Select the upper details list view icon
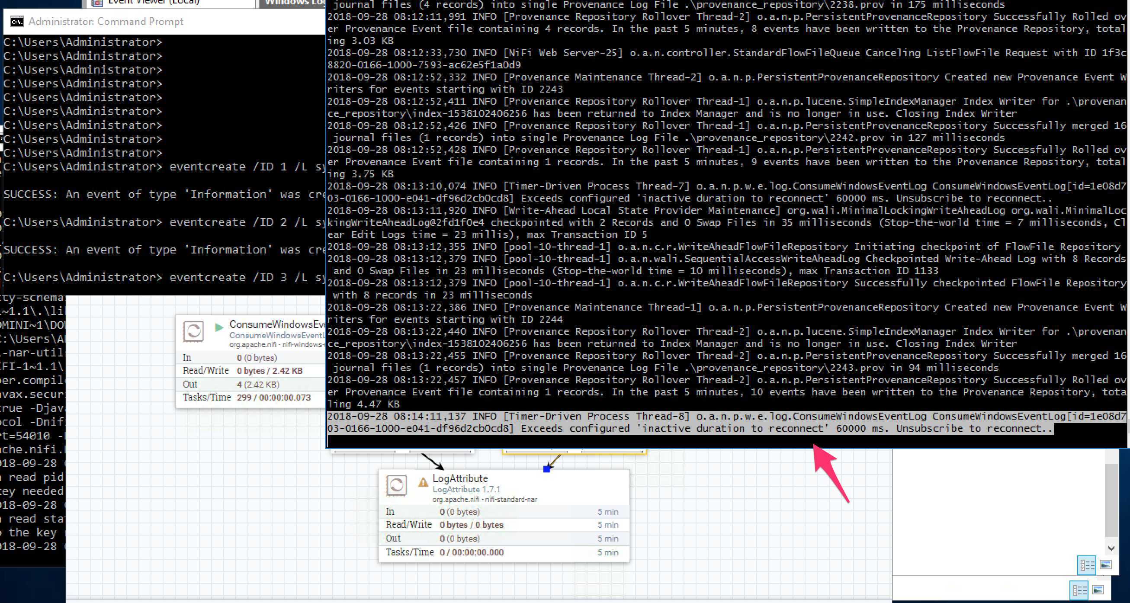The width and height of the screenshot is (1130, 603). click(x=1087, y=565)
